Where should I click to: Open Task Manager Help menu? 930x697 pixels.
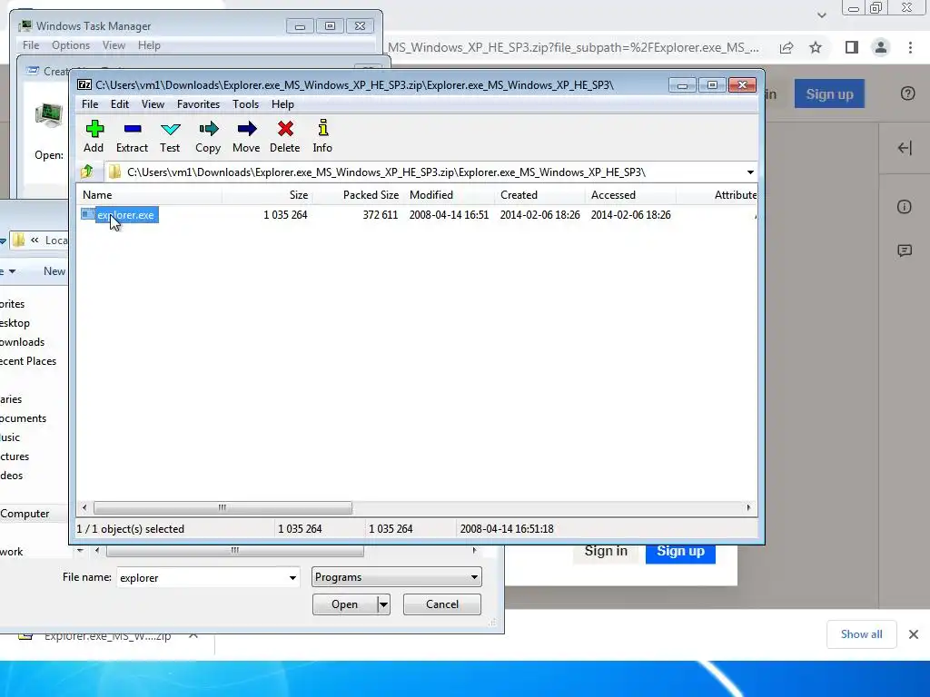pyautogui.click(x=150, y=45)
